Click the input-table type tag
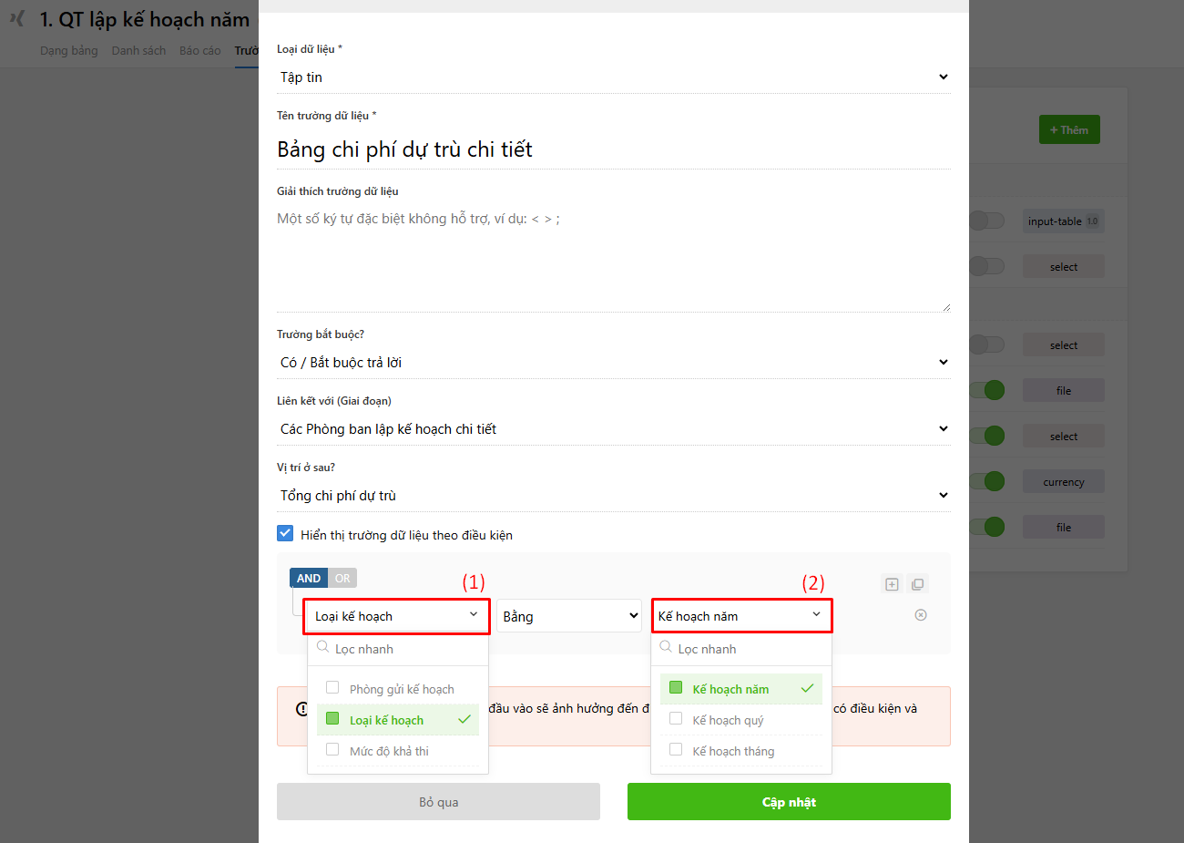This screenshot has height=843, width=1184. tap(1064, 221)
